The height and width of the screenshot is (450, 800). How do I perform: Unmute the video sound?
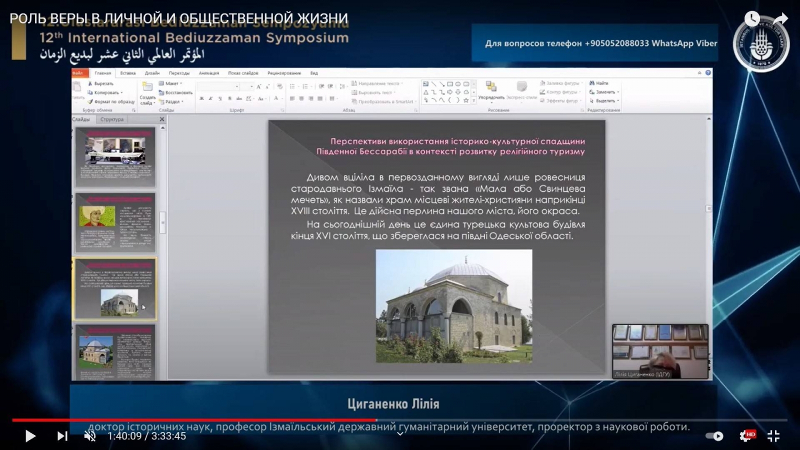tap(90, 436)
